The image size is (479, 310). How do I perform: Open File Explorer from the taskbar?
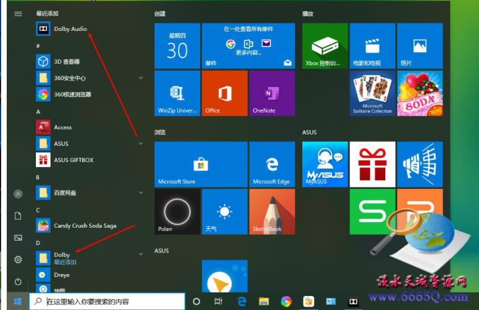pyautogui.click(x=264, y=302)
